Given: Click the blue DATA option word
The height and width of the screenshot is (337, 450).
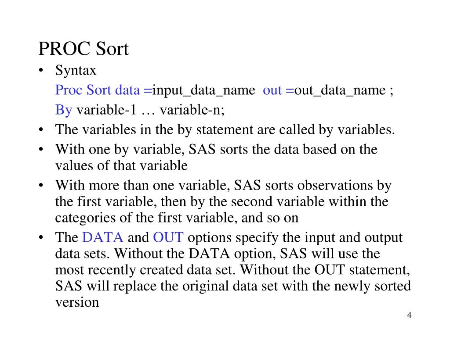Looking at the screenshot, I should click(103, 237).
